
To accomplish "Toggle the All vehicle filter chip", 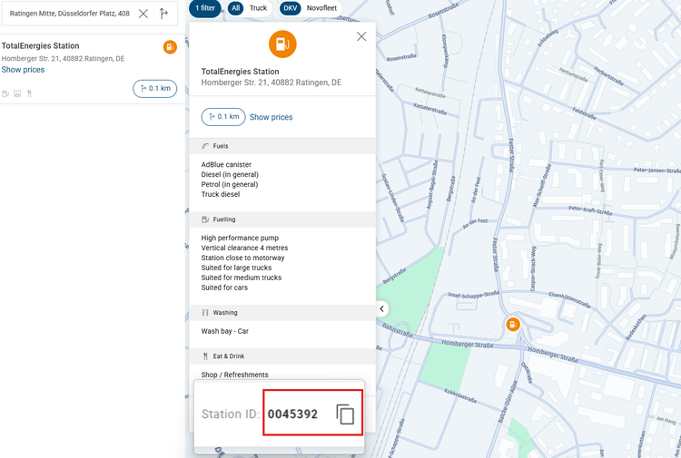I will pos(235,8).
